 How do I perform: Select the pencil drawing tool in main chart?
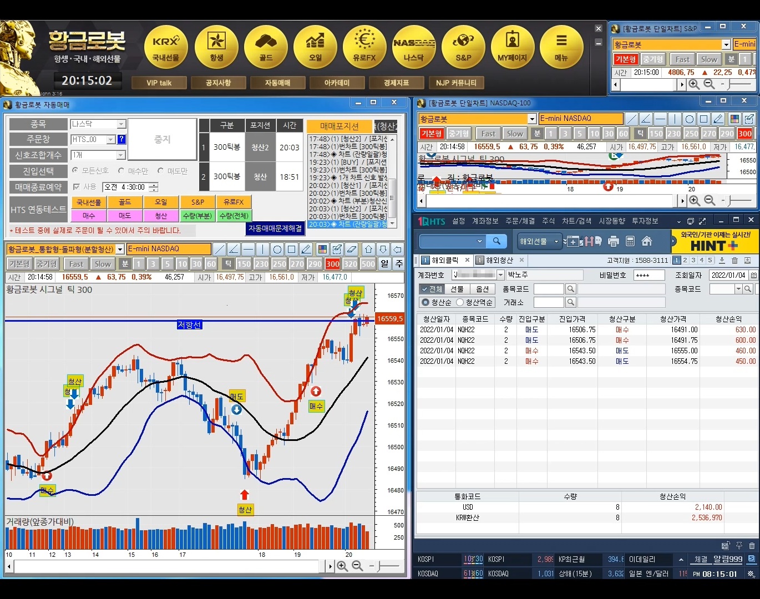tap(306, 249)
